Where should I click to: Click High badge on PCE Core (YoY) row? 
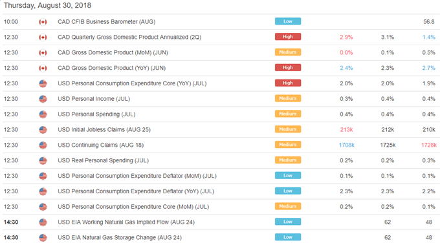coord(288,83)
